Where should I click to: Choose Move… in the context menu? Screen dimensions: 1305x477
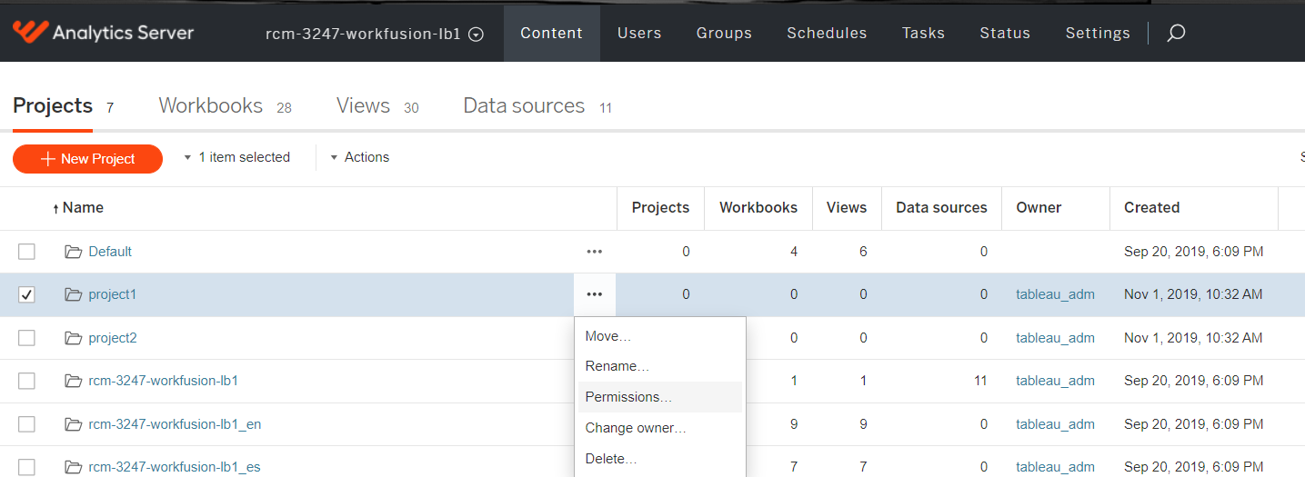coord(660,336)
